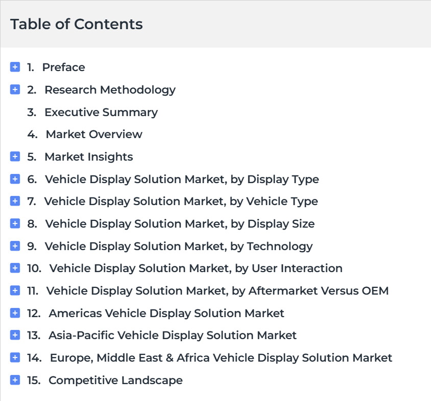The image size is (431, 401).
Task: Click plus icon beside by User Interaction
Action: coord(15,268)
